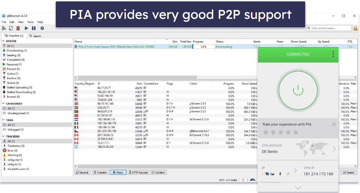Image resolution: width=360 pixels, height=193 pixels.
Task: Click the Delete torrent trash icon
Action: [x=18, y=28]
